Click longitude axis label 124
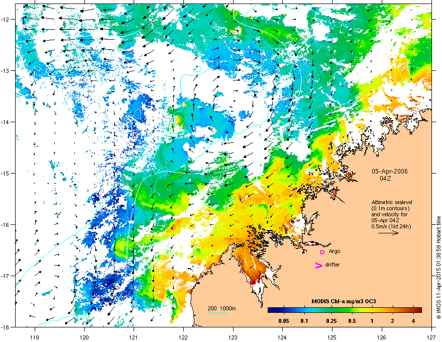442x342 pixels. pyautogui.click(x=282, y=337)
